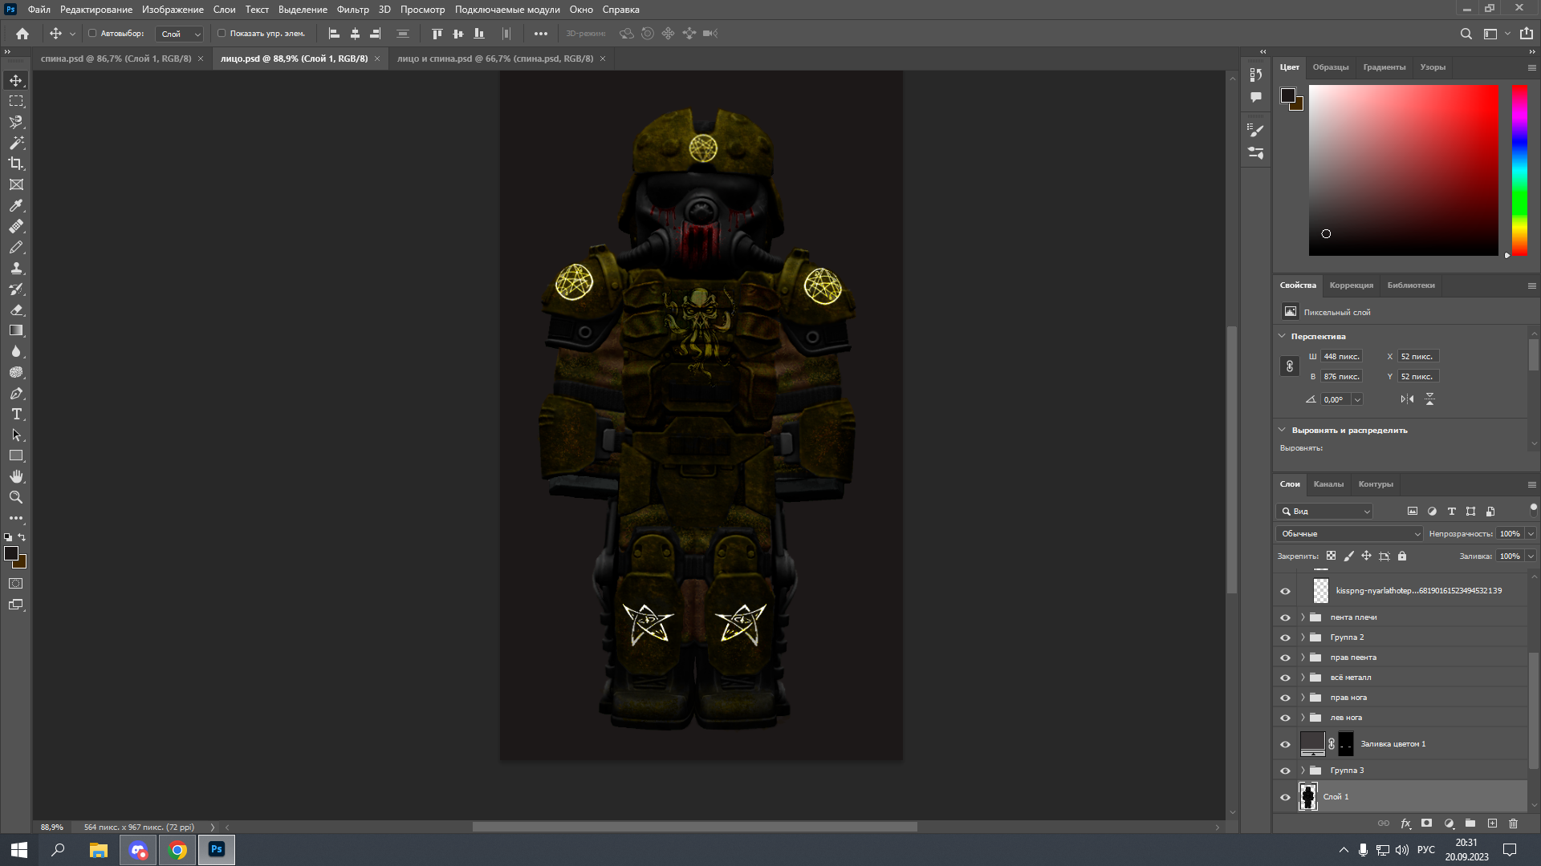The height and width of the screenshot is (866, 1541).
Task: Hide the всё металл group
Action: tap(1285, 678)
